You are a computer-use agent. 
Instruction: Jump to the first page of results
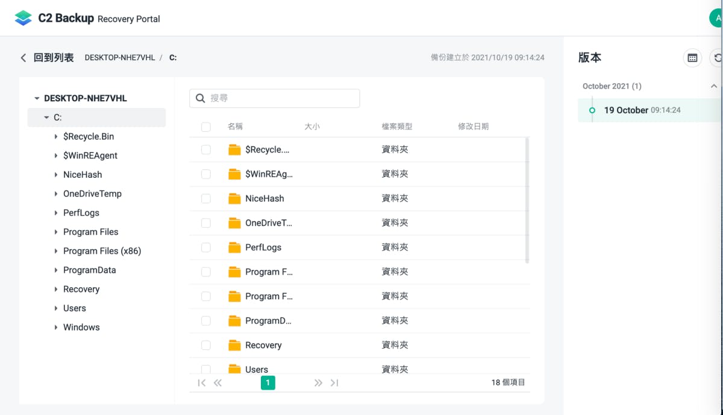click(202, 382)
